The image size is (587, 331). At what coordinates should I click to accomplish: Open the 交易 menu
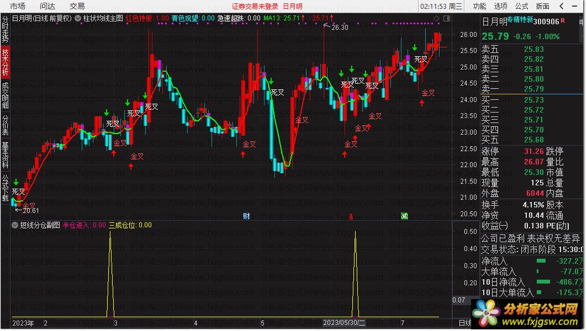[x=77, y=6]
